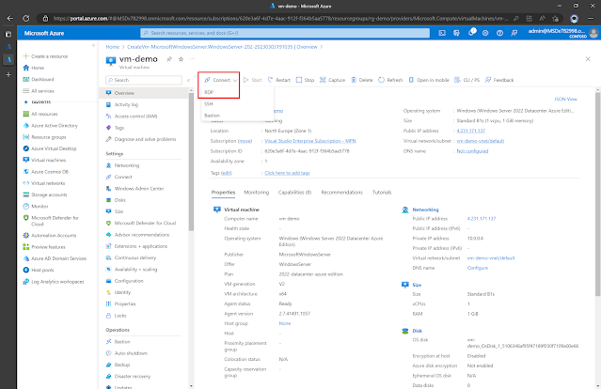The image size is (601, 389).
Task: Switch to the Monitoring tab
Action: pos(257,193)
